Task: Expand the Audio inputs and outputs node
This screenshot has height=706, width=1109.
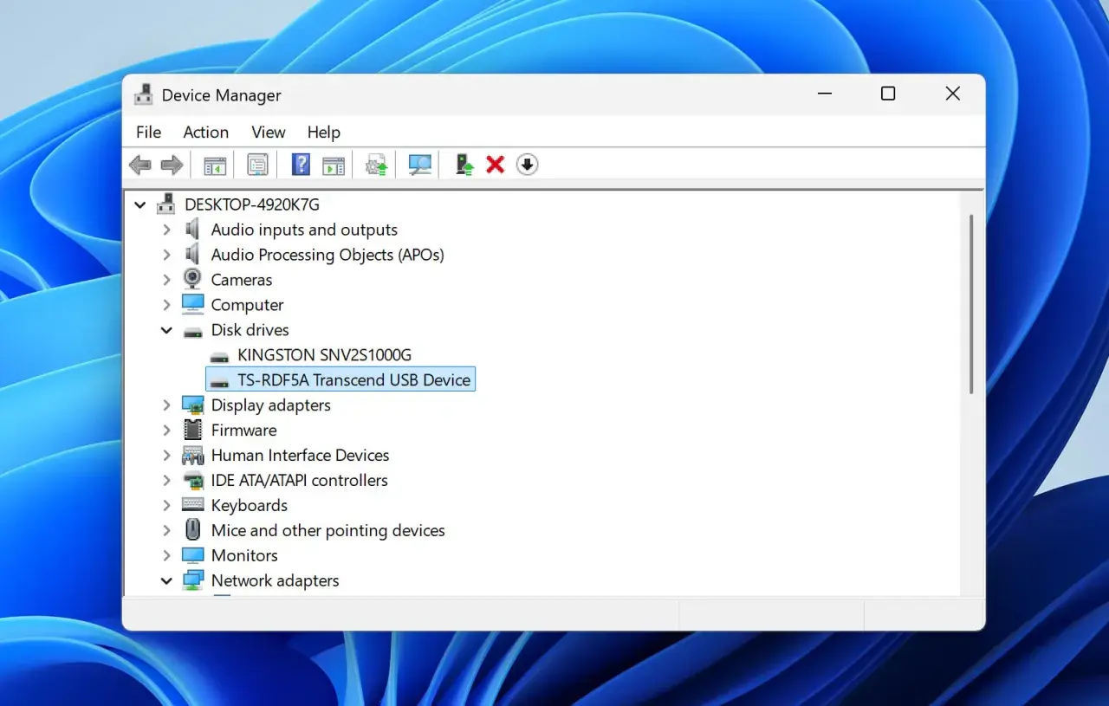Action: point(166,230)
